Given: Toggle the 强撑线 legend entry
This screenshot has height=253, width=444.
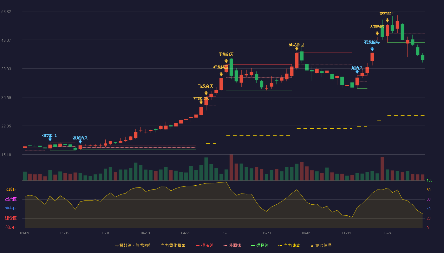Looking at the screenshot, I should (x=260, y=245).
